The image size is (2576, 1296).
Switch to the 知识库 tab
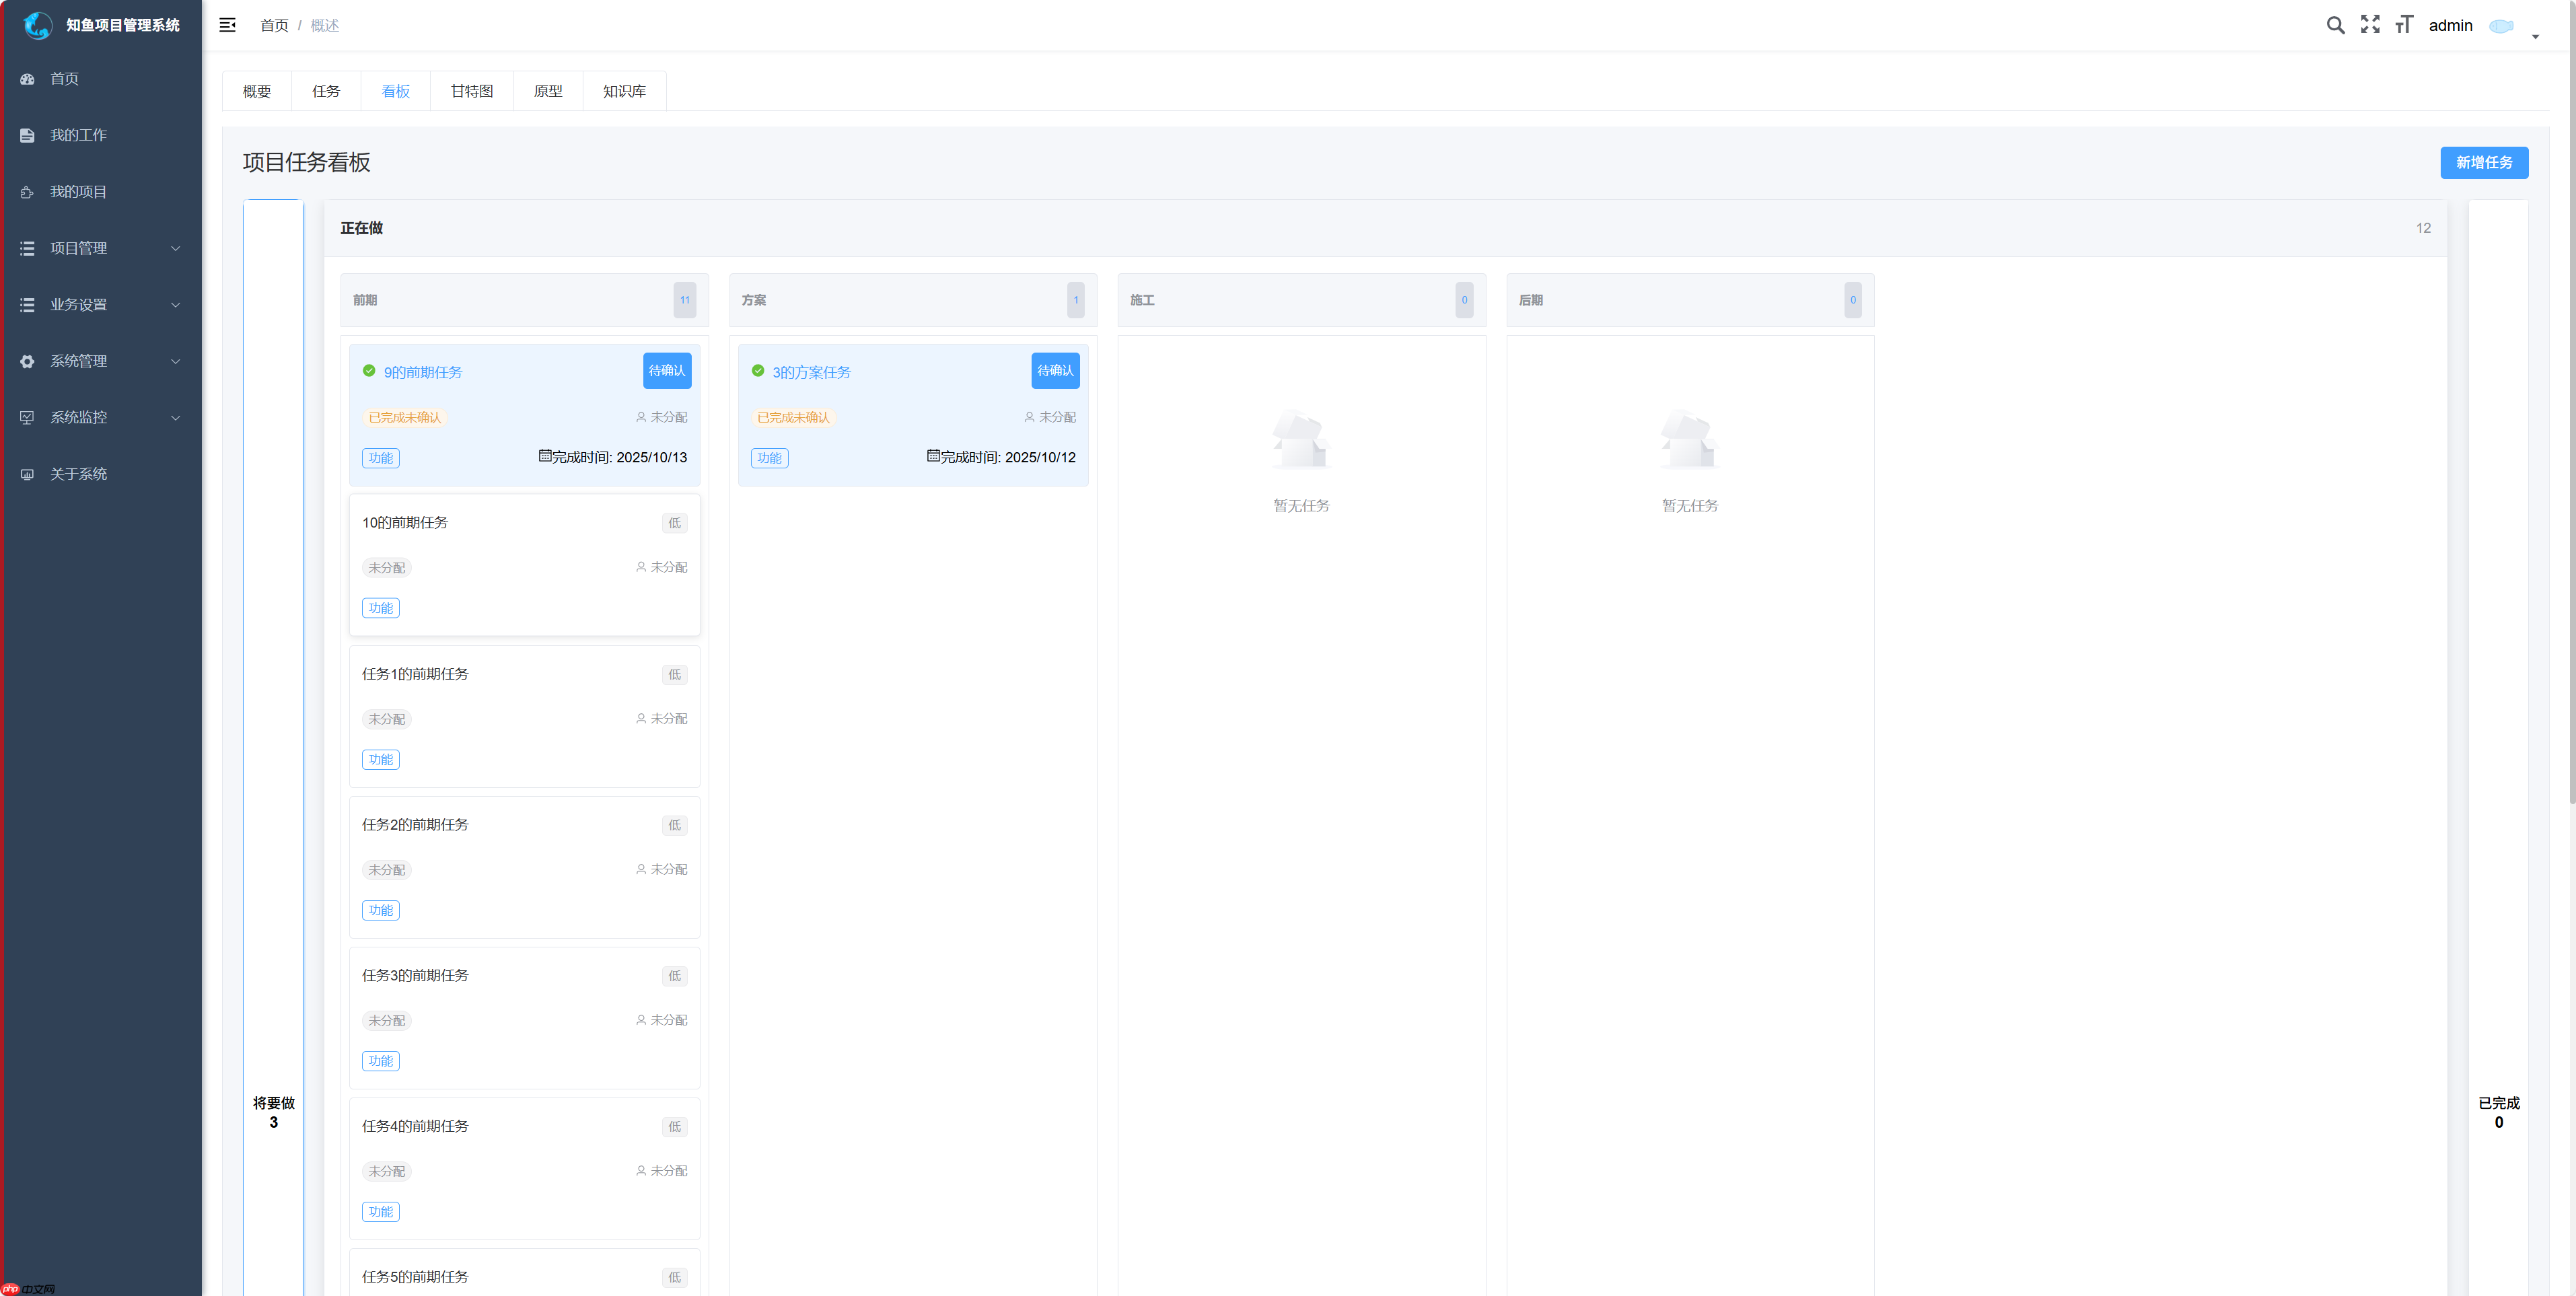(624, 91)
